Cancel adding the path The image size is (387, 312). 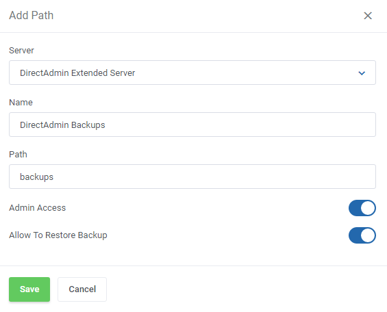click(x=82, y=289)
